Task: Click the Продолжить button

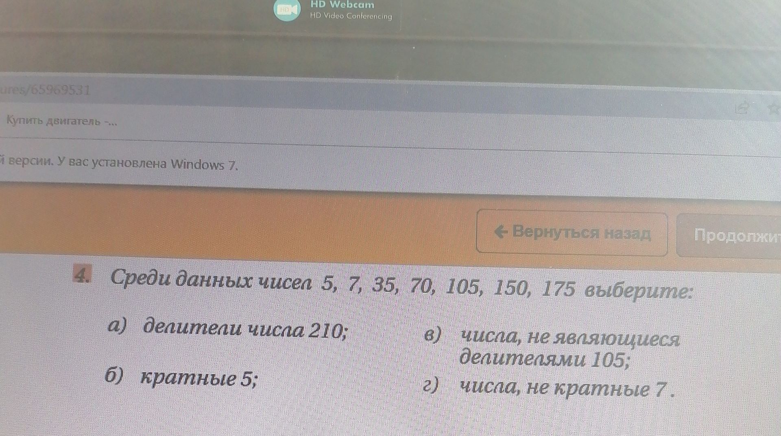Action: tap(729, 235)
